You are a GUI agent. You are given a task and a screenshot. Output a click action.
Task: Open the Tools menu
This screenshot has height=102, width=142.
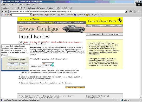pos(28,5)
